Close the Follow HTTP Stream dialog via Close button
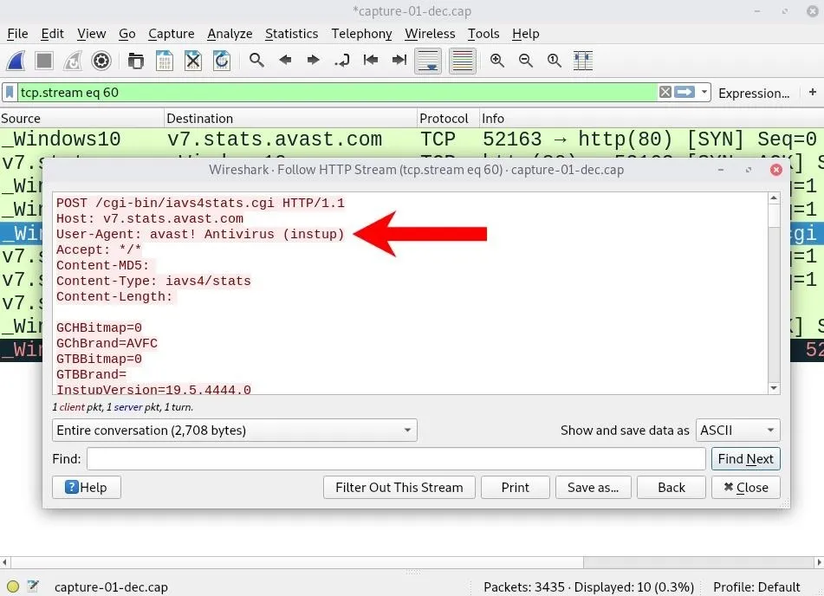Image resolution: width=824 pixels, height=596 pixels. point(746,487)
